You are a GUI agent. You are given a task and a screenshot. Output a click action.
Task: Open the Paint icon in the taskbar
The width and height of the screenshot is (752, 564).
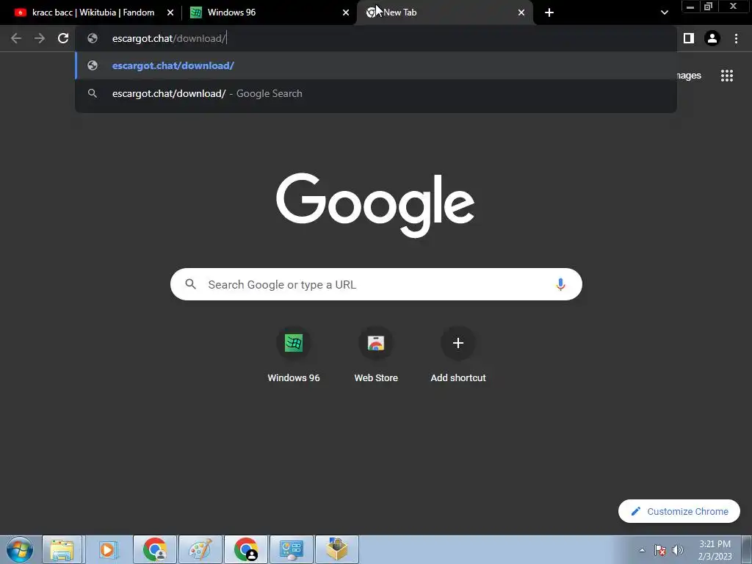point(200,549)
